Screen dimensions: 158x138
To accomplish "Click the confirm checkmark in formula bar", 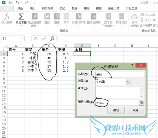I will pyautogui.click(x=44, y=39).
